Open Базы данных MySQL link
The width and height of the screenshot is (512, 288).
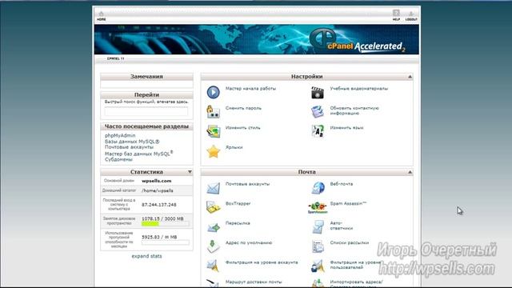[x=132, y=142]
